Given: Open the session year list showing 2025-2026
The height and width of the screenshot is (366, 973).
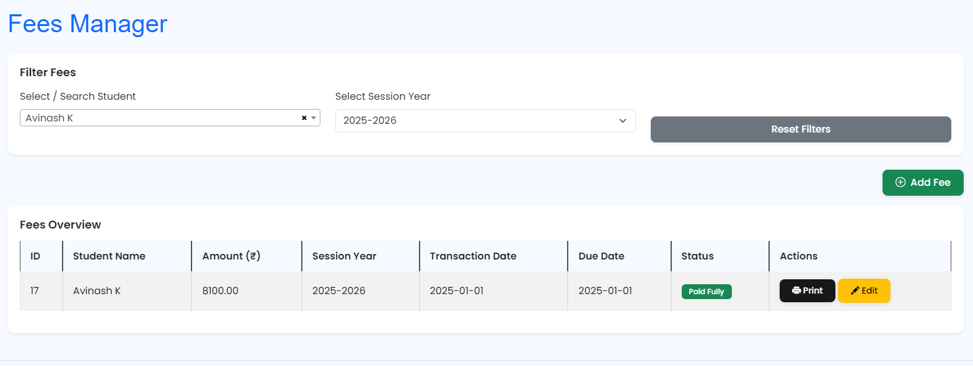Looking at the screenshot, I should click(485, 120).
